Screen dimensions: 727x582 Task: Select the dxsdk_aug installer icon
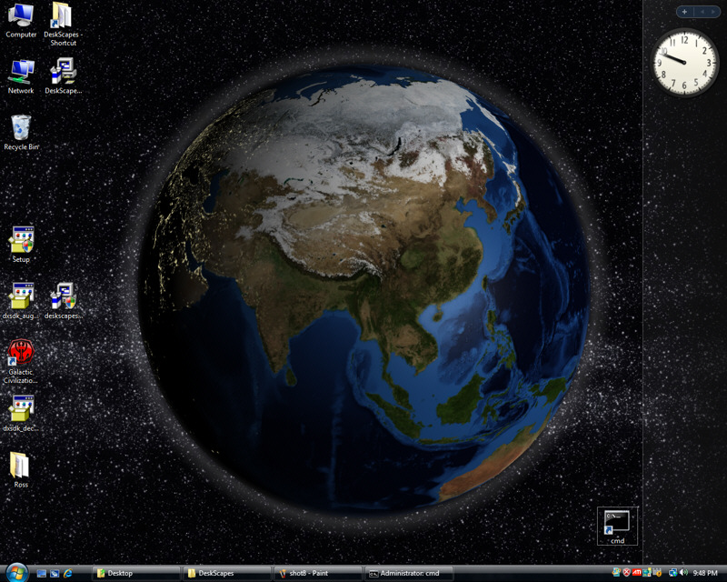pyautogui.click(x=21, y=296)
